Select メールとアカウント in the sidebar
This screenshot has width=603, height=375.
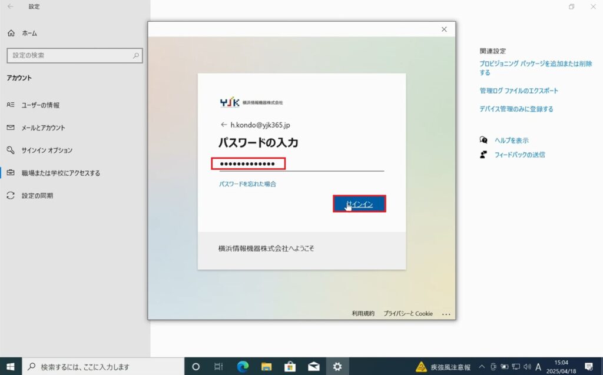tap(43, 128)
